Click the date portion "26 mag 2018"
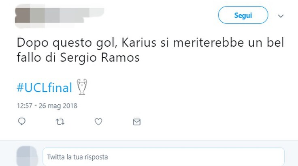 (58, 106)
